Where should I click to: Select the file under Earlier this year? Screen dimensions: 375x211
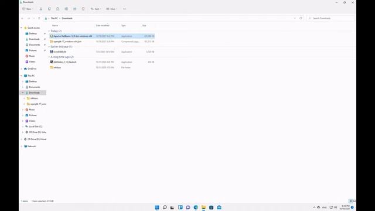(x=102, y=52)
